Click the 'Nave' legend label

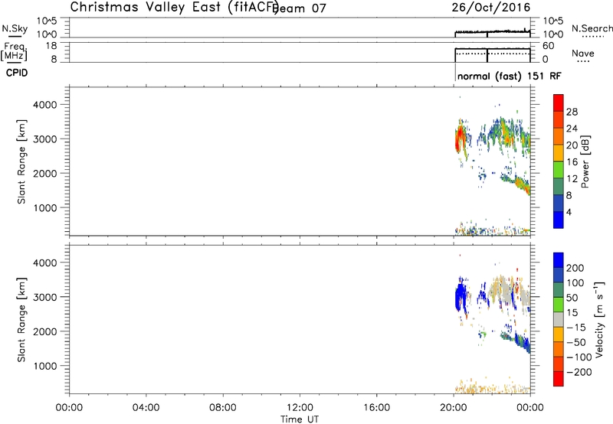click(583, 54)
